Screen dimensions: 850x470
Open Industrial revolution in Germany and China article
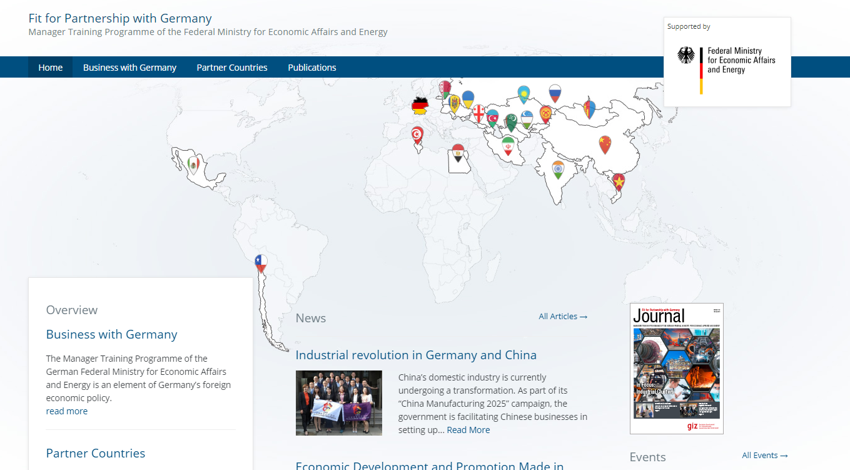(x=416, y=355)
